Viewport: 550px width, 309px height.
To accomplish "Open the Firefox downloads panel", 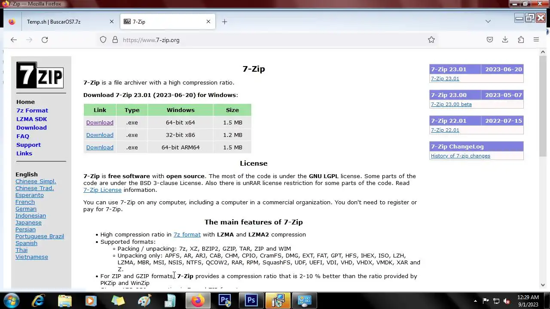I will coord(505,40).
